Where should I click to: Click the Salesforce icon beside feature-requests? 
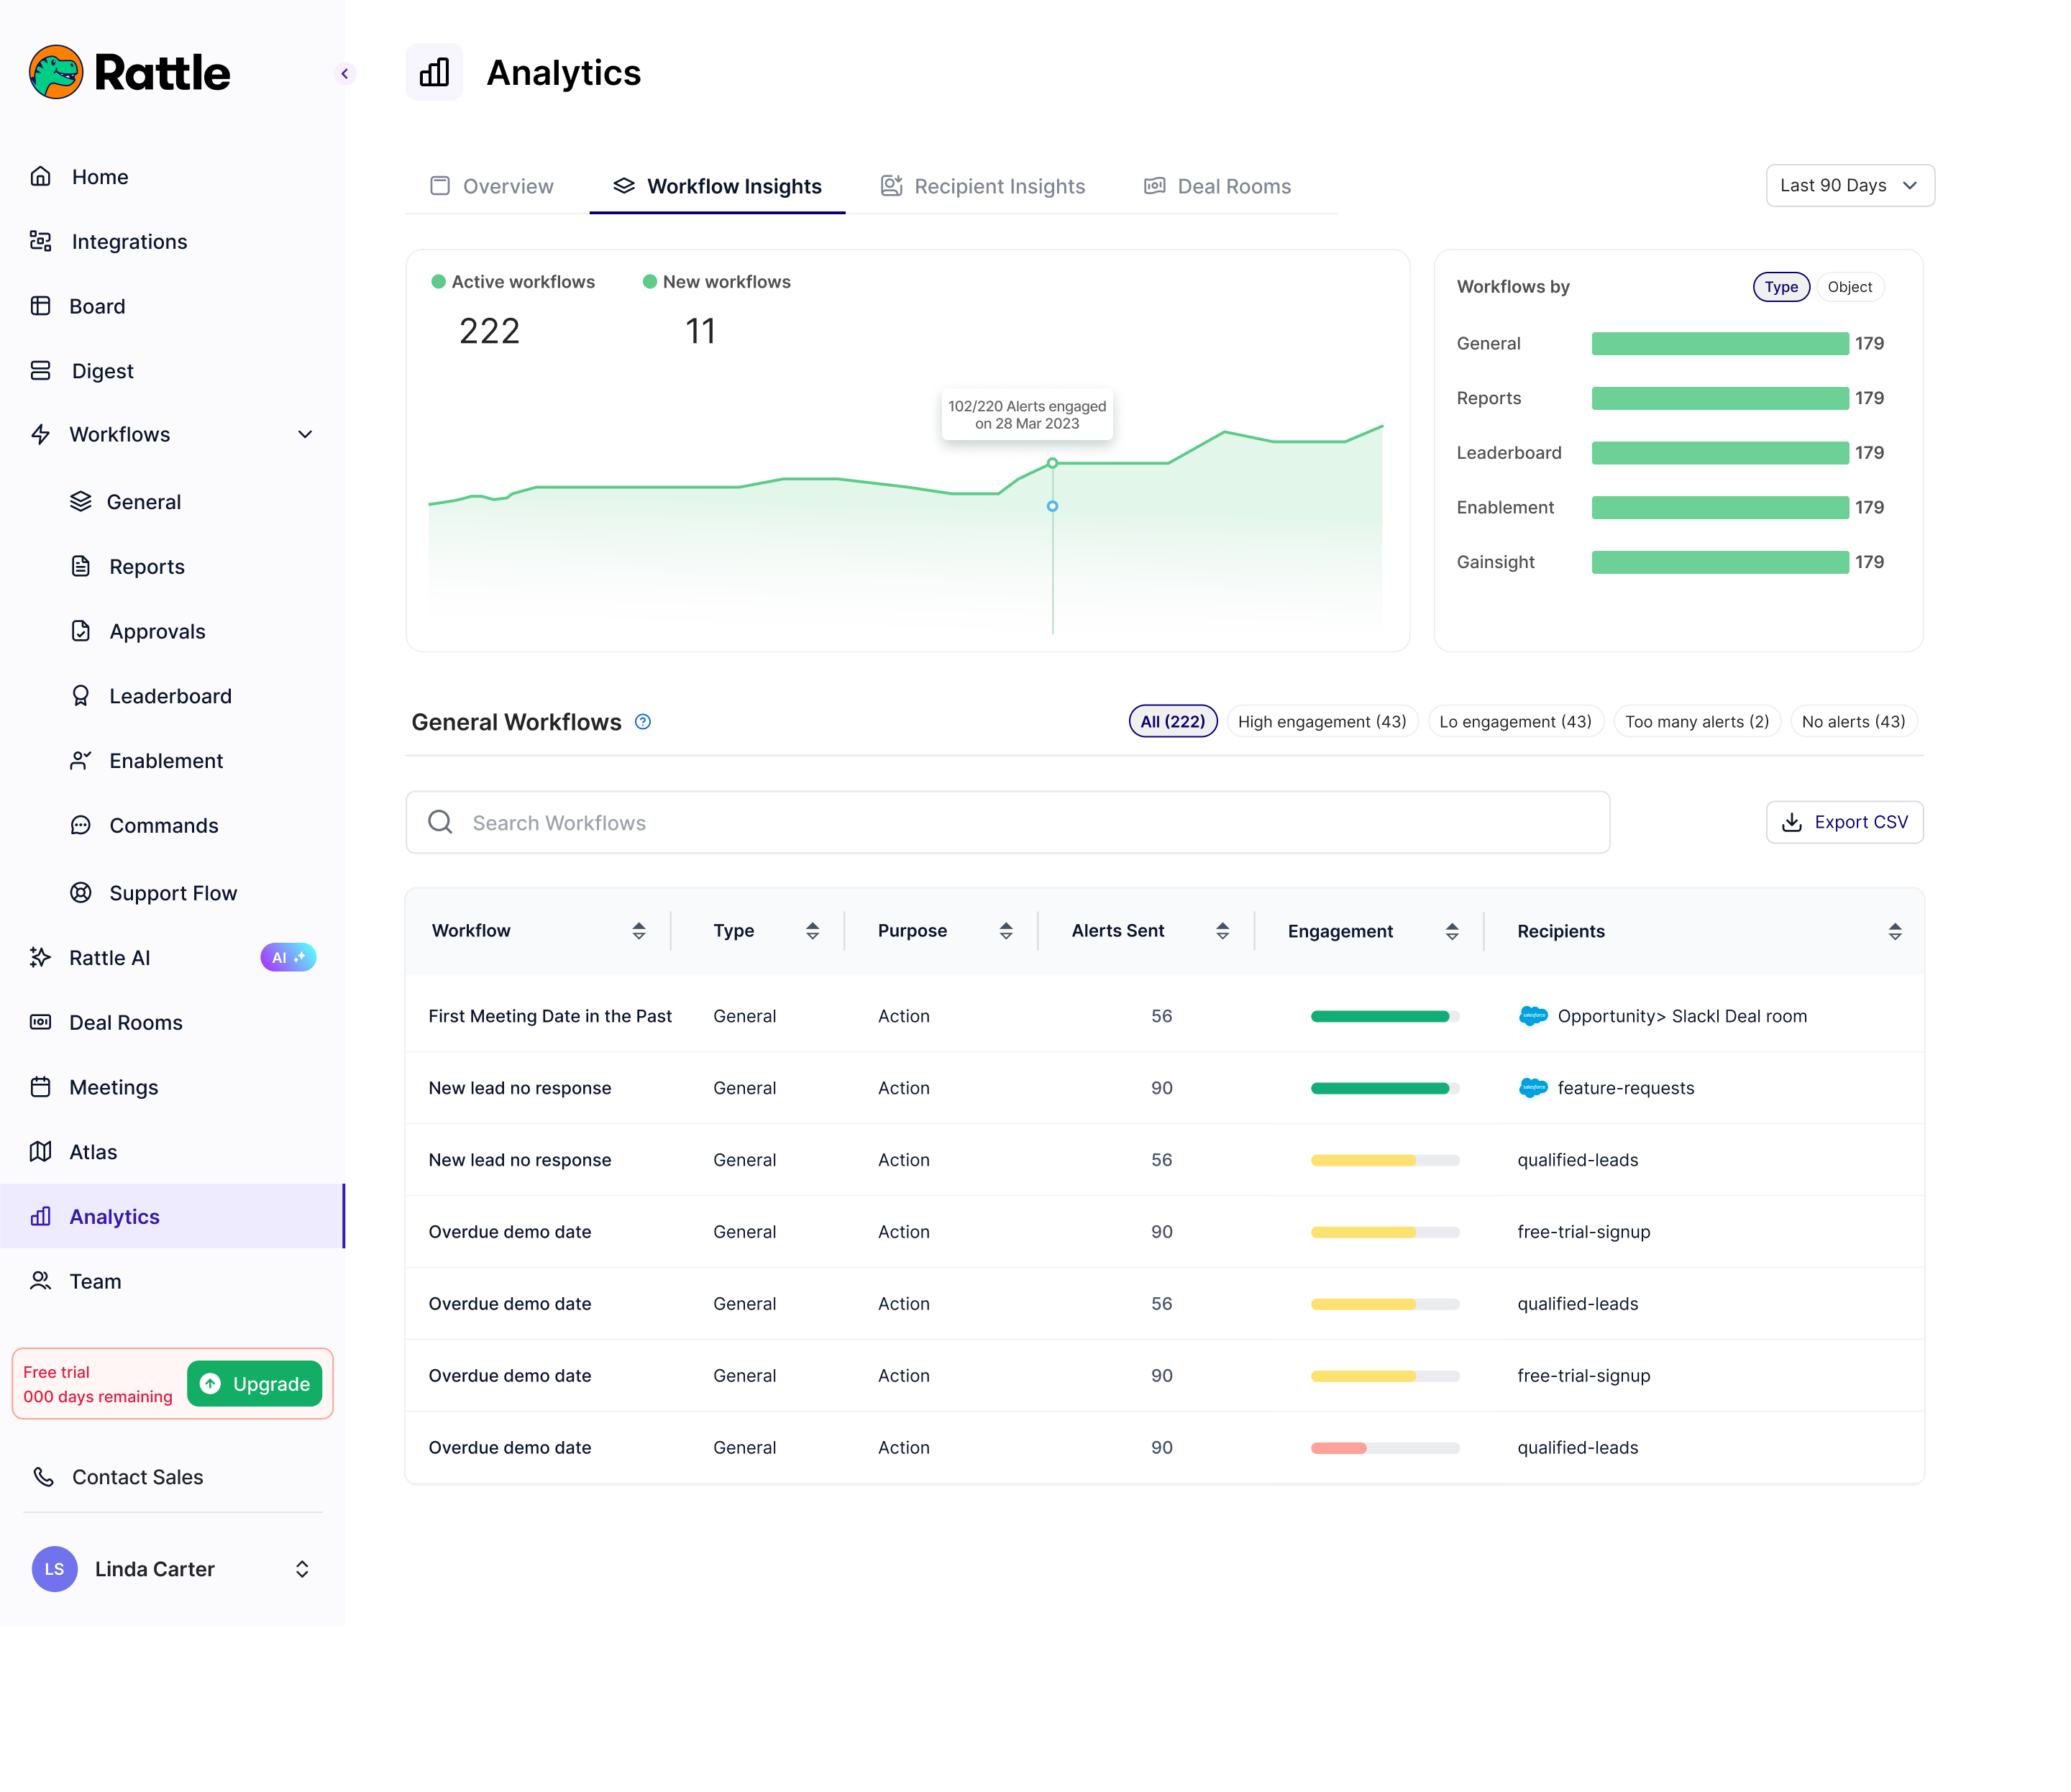(x=1533, y=1088)
